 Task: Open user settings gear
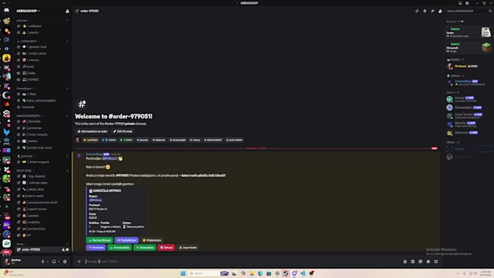click(x=65, y=261)
